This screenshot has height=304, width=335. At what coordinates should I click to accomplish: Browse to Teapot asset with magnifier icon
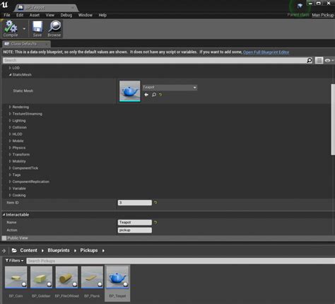tap(154, 95)
